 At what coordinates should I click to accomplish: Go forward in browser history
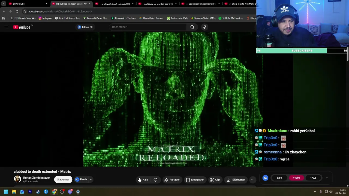10,11
